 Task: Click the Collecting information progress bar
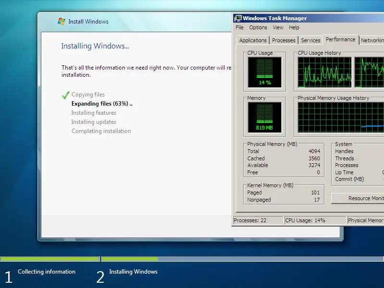point(50,259)
